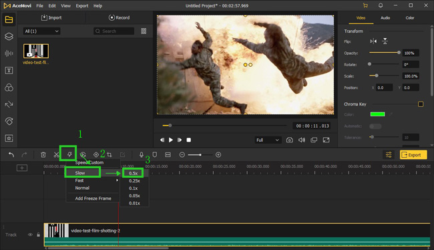The height and width of the screenshot is (250, 434).
Task: Open the File menu
Action: tap(39, 5)
